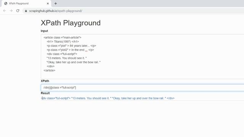This screenshot has height=137, width=244.
Task: Go back with the browser back arrow
Action: [4, 11]
